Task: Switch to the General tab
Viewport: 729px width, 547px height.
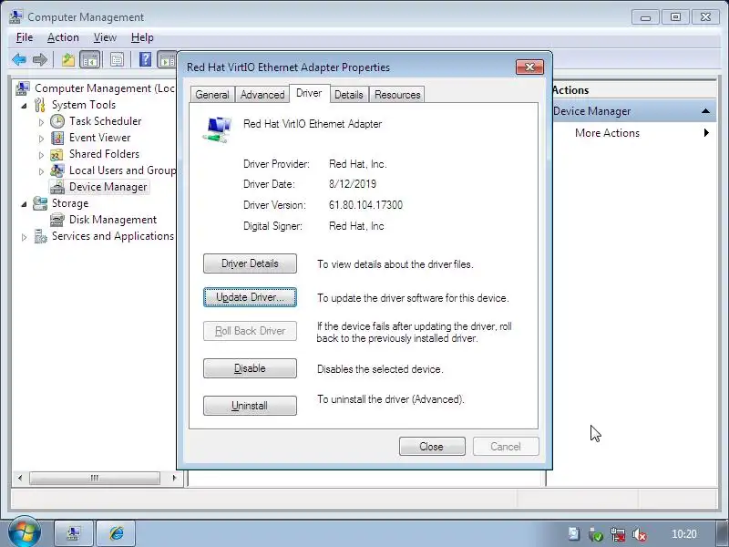Action: (x=212, y=95)
